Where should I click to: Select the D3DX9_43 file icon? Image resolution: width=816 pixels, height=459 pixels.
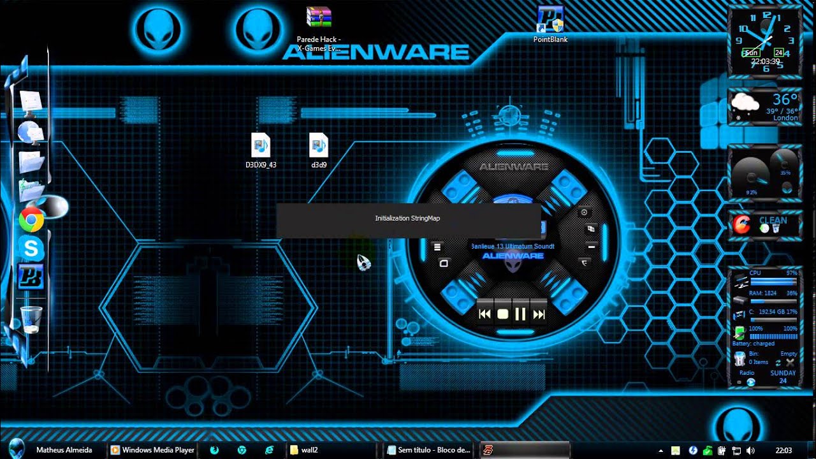click(261, 150)
